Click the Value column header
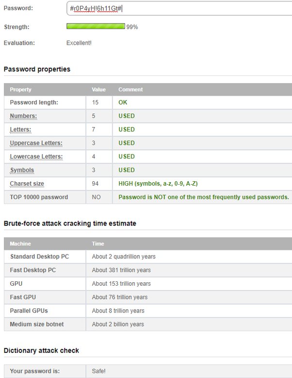292x378 pixels. [98, 89]
